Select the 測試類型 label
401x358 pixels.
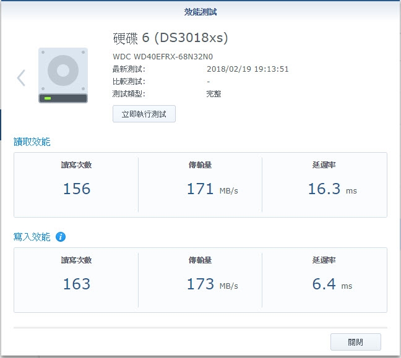pos(129,94)
